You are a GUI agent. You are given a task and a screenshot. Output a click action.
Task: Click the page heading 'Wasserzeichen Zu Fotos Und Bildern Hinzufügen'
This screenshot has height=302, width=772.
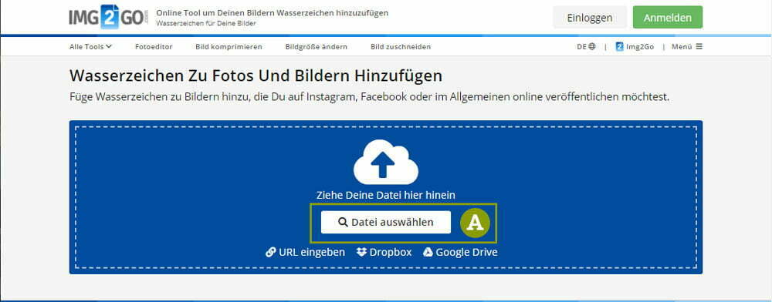pos(256,76)
